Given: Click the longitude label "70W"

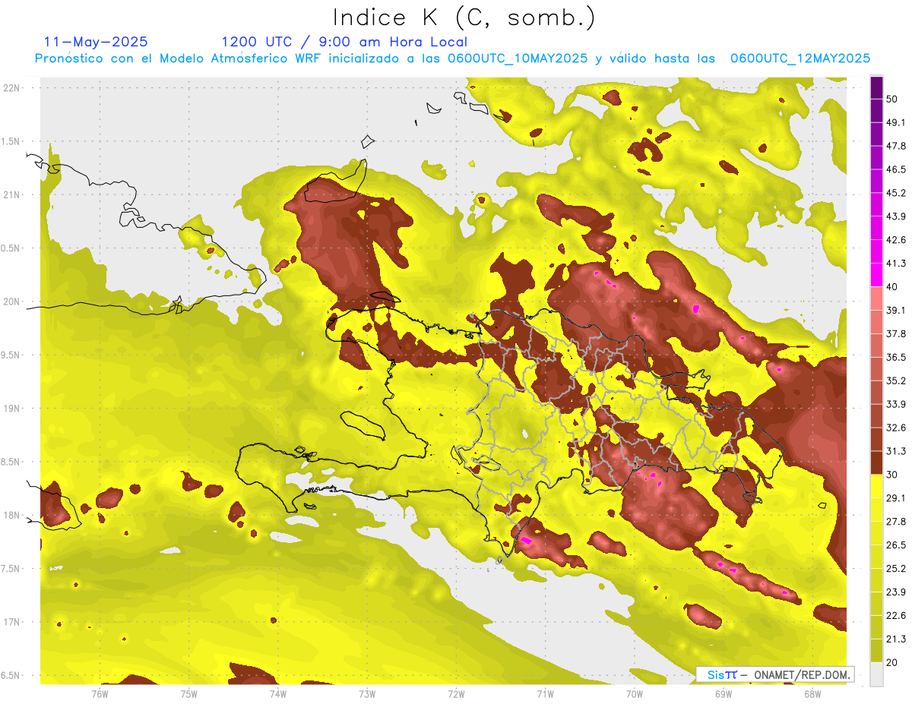Looking at the screenshot, I should click(x=635, y=694).
